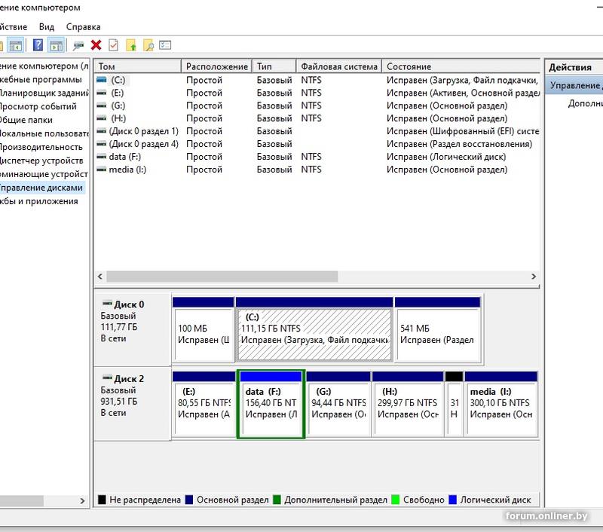Select media (I:) partition on Диск 2
Screen dimensions: 603x532
(500, 403)
